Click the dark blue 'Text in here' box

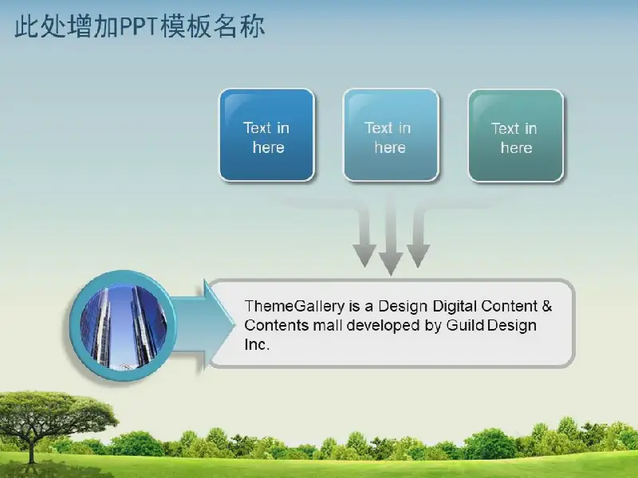267,135
